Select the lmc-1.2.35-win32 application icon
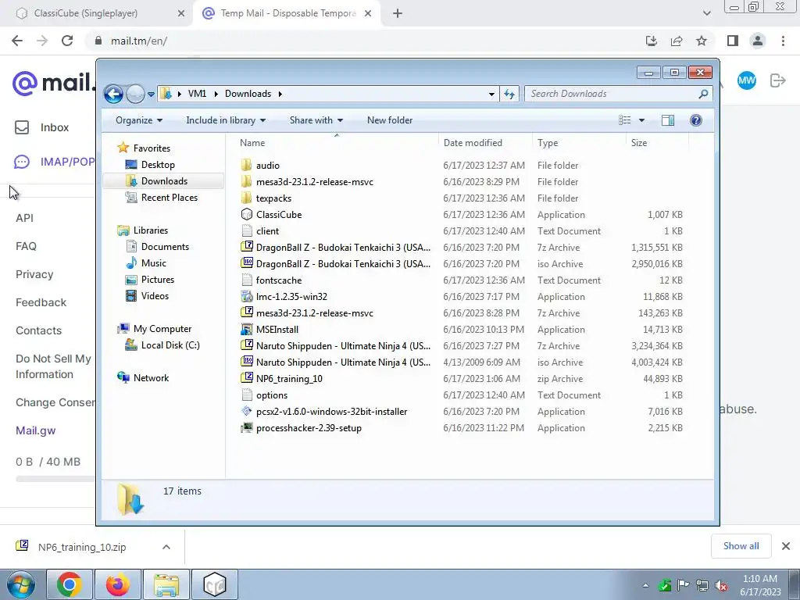The image size is (800, 600). pyautogui.click(x=246, y=296)
